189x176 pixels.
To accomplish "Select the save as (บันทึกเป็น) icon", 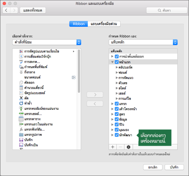I will tap(21, 145).
